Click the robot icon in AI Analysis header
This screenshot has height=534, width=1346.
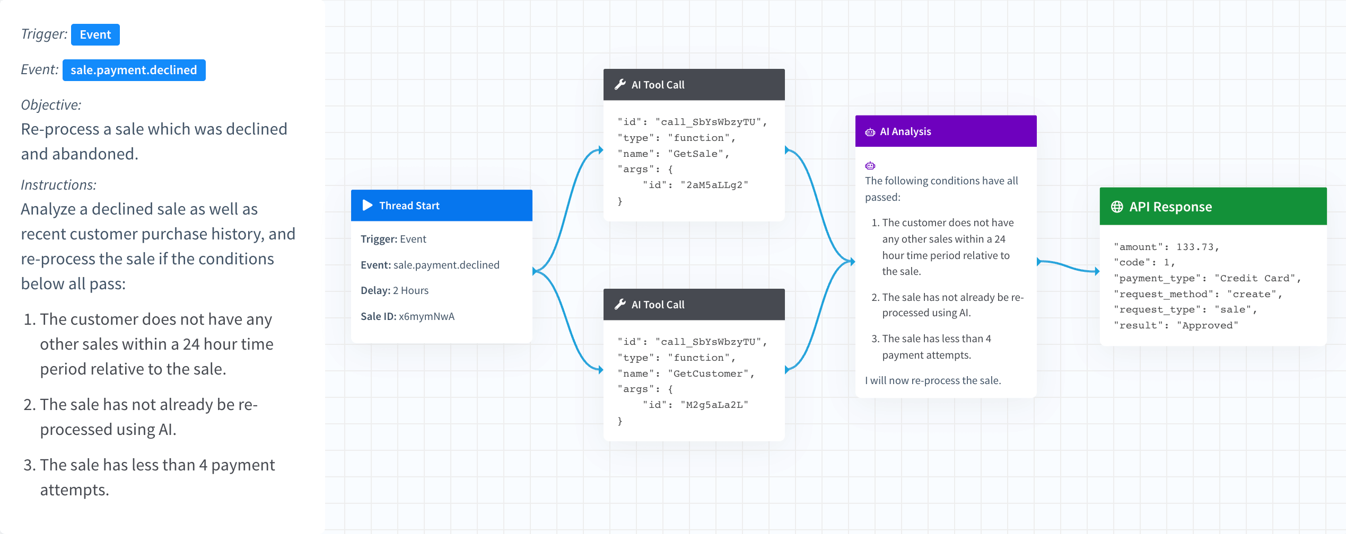click(870, 132)
